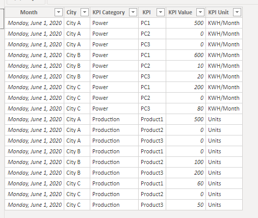258x218 pixels.
Task: Click Production category in City A Product1 row
Action: tap(114, 119)
